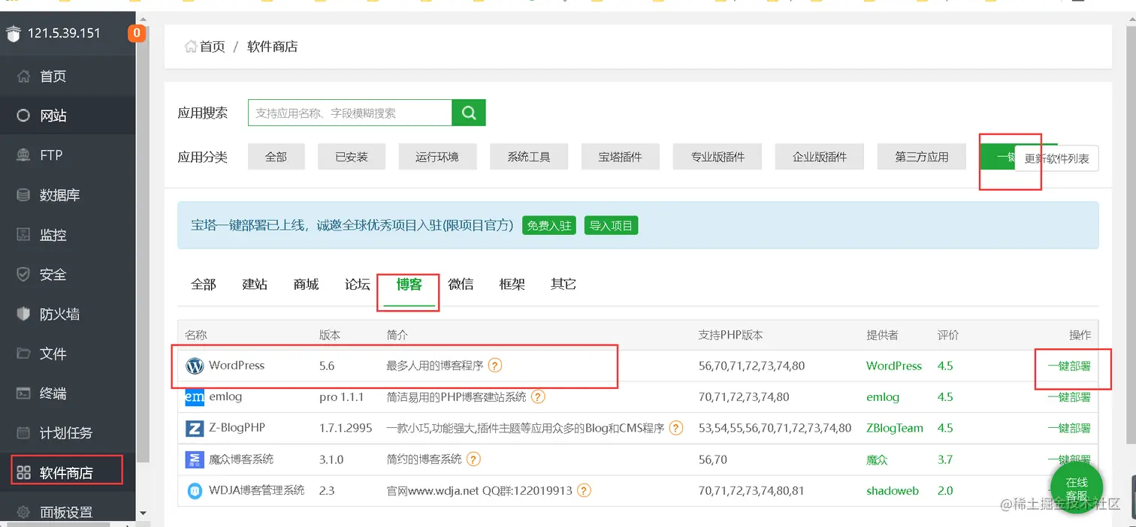Open the WordPress provider link
The image size is (1136, 527).
click(893, 366)
